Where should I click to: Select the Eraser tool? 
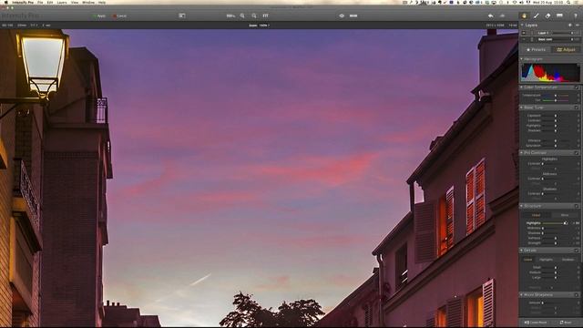coord(547,15)
